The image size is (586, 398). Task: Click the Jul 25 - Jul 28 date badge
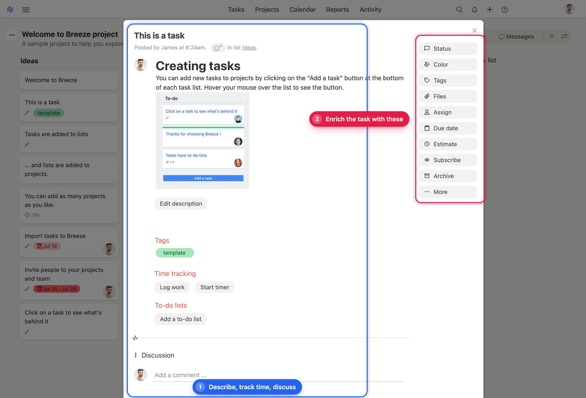click(57, 289)
